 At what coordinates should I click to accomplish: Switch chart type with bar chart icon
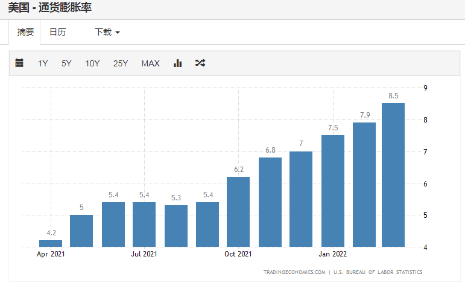pyautogui.click(x=177, y=63)
